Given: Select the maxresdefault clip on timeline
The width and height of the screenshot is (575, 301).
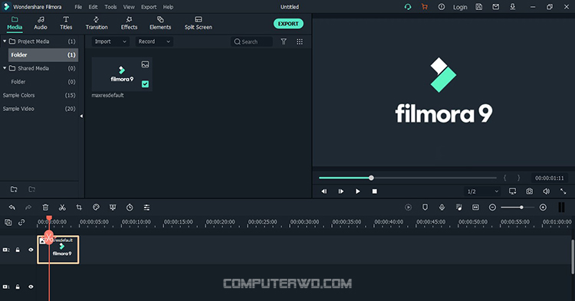Looking at the screenshot, I should [58, 250].
